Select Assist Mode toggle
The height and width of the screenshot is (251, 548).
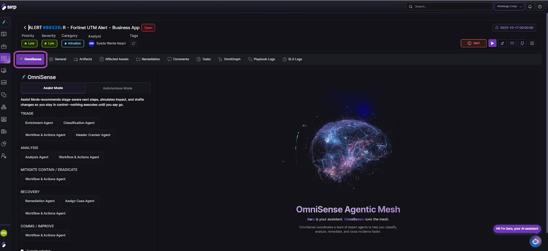tap(53, 88)
